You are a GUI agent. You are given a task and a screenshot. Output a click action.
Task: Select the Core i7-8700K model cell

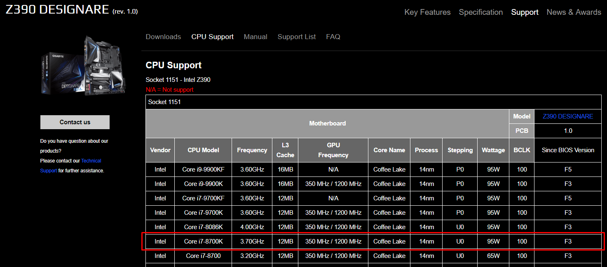203,241
